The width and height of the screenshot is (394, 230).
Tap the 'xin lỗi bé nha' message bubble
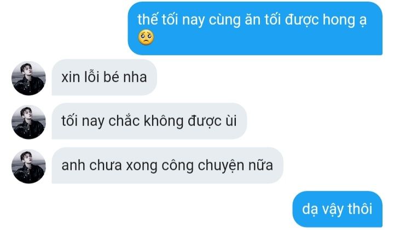[x=105, y=77]
